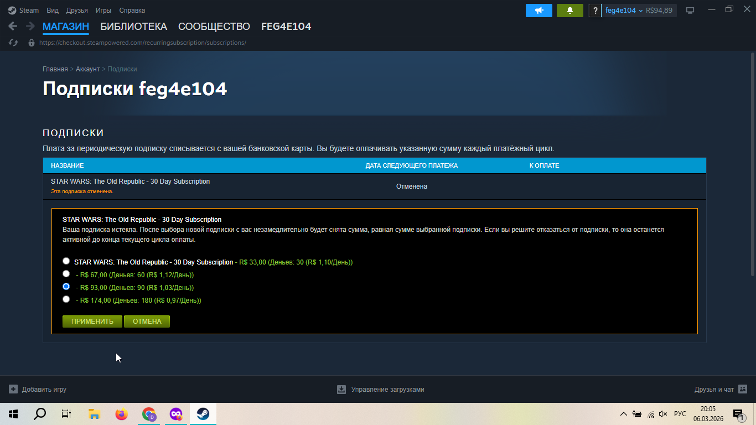Click the Отменена status text

point(412,186)
